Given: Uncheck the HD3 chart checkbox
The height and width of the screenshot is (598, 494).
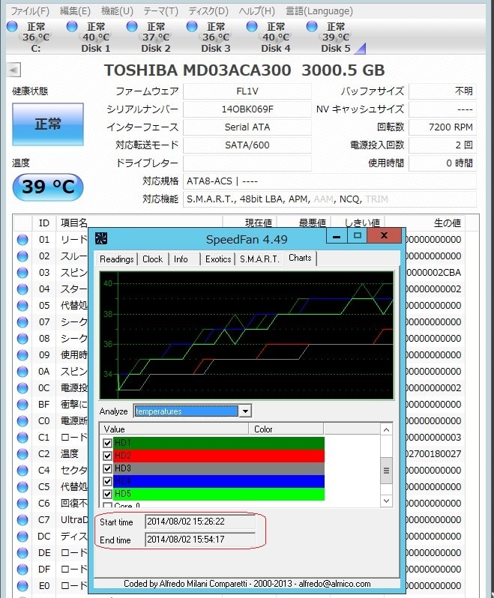Looking at the screenshot, I should point(107,468).
